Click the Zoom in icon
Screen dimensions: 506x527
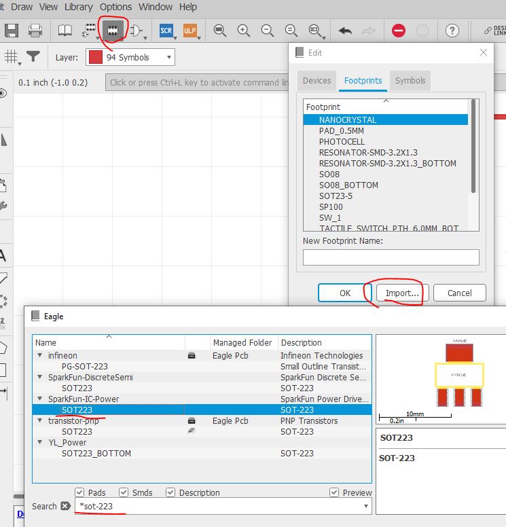[x=243, y=31]
